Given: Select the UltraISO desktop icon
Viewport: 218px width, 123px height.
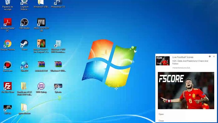Looking at the screenshot, I should pos(24,66).
